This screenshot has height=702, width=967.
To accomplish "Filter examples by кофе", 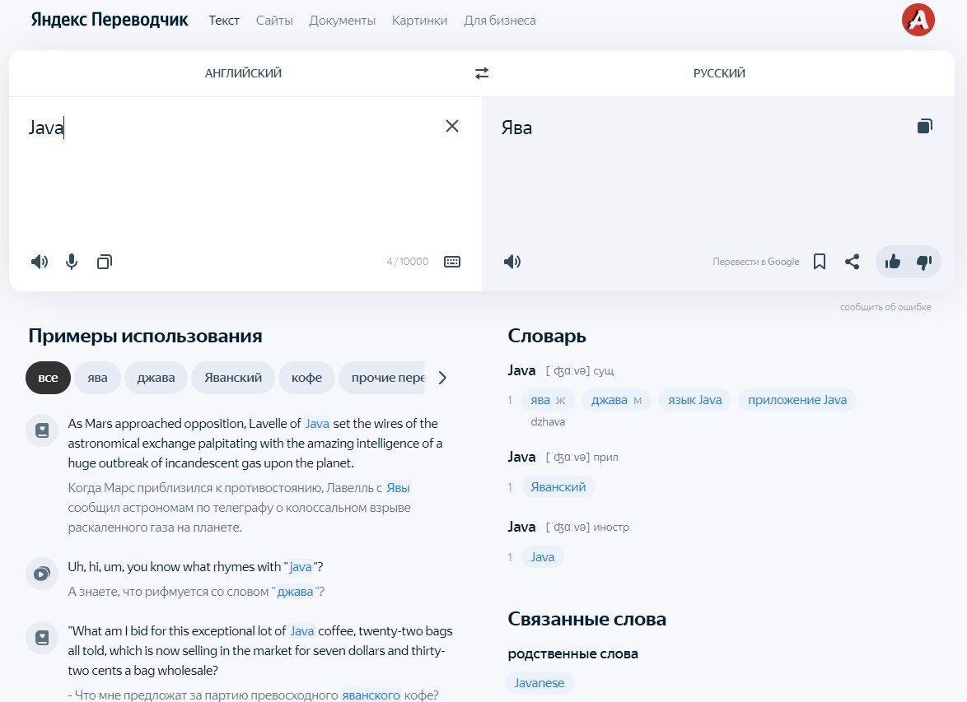I will [306, 378].
